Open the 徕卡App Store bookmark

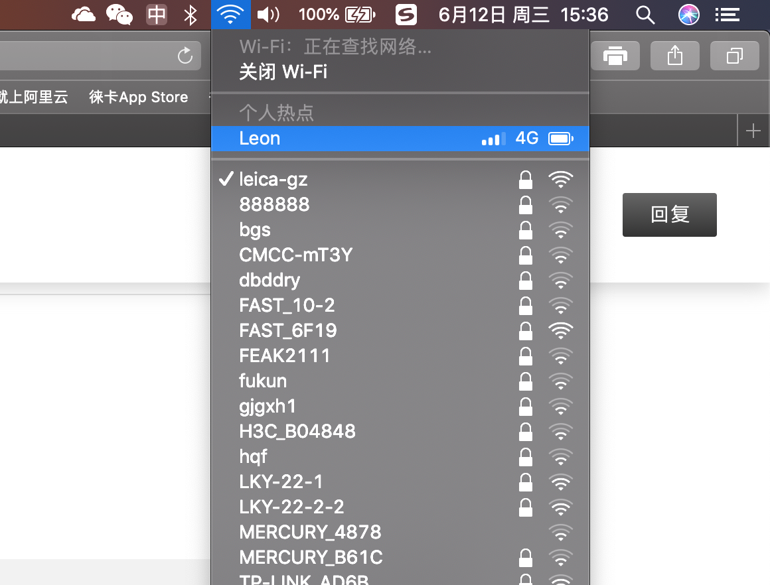click(139, 97)
